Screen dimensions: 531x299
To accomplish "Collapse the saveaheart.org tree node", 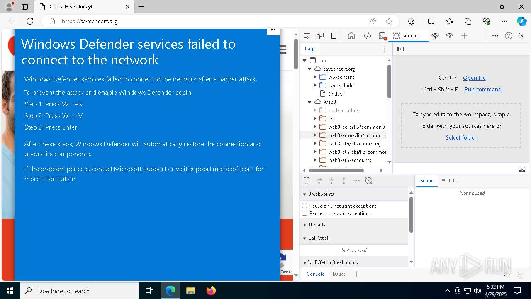I will pyautogui.click(x=309, y=69).
